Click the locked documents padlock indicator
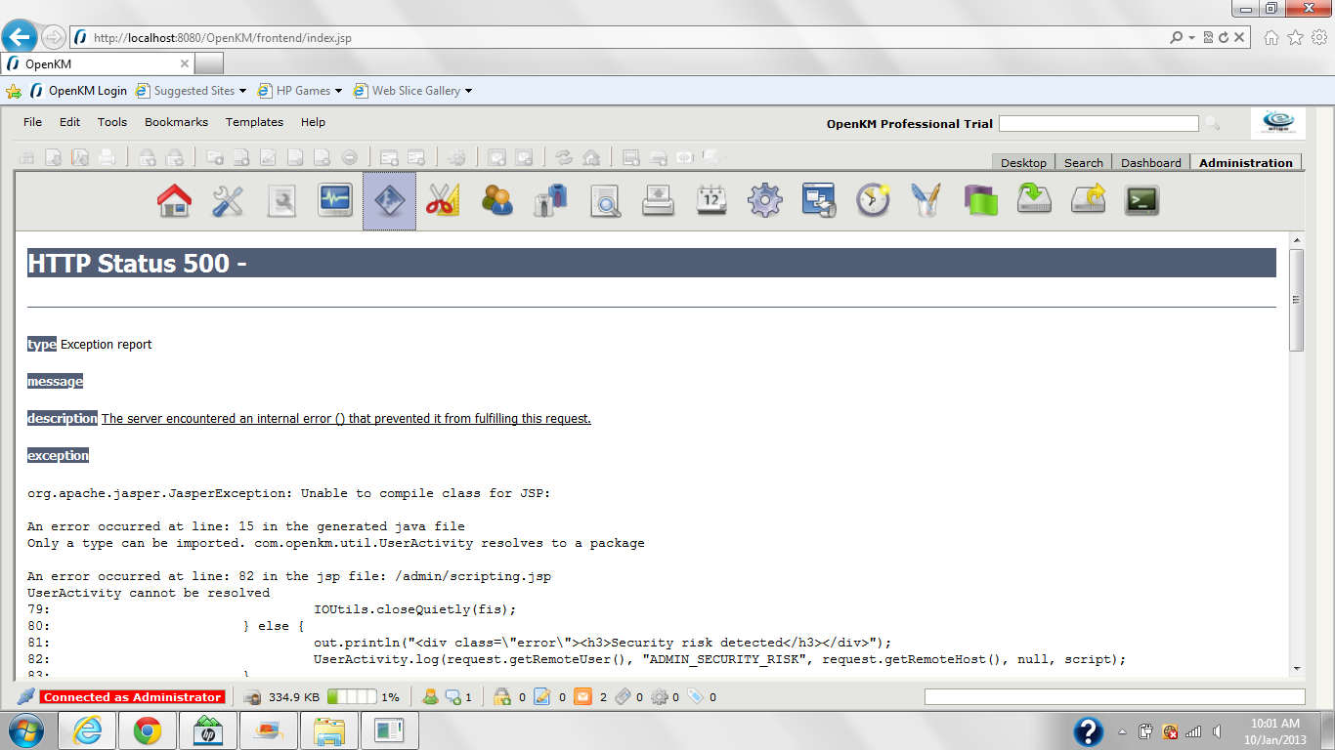 click(x=501, y=696)
